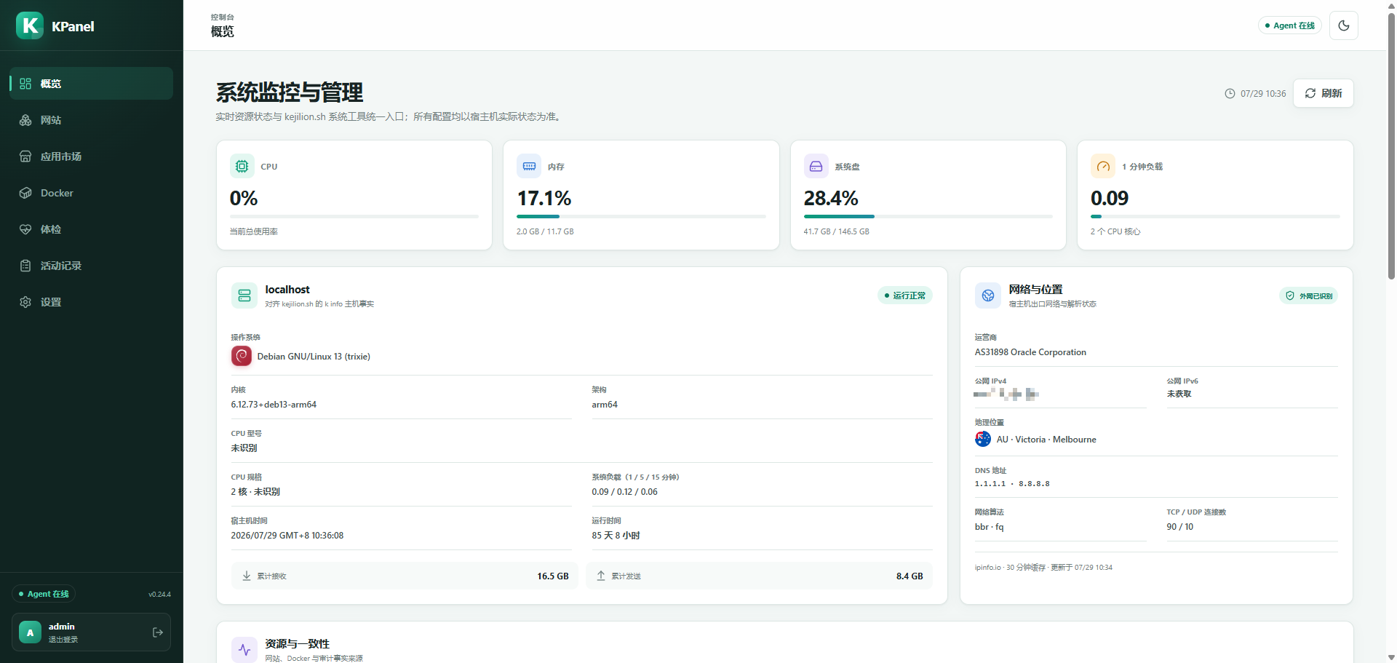Toggle dark mode moon icon
Screen dimensions: 1397x663
1343,25
